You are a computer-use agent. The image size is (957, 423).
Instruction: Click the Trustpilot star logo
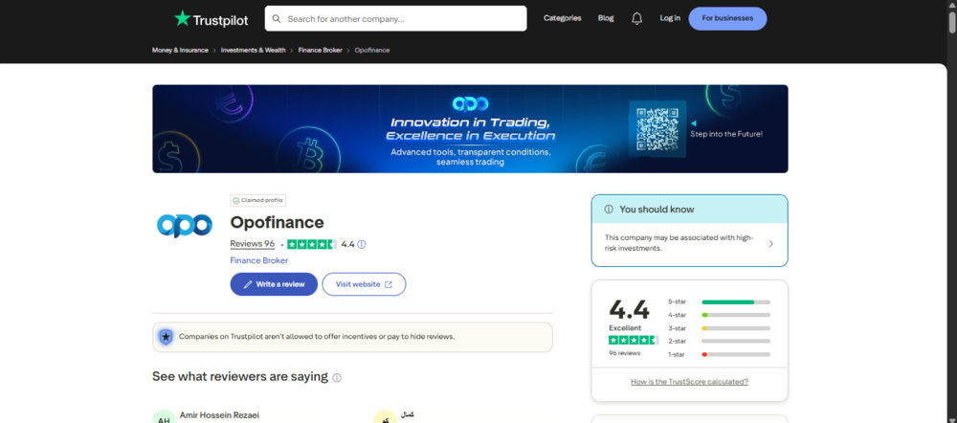point(182,18)
